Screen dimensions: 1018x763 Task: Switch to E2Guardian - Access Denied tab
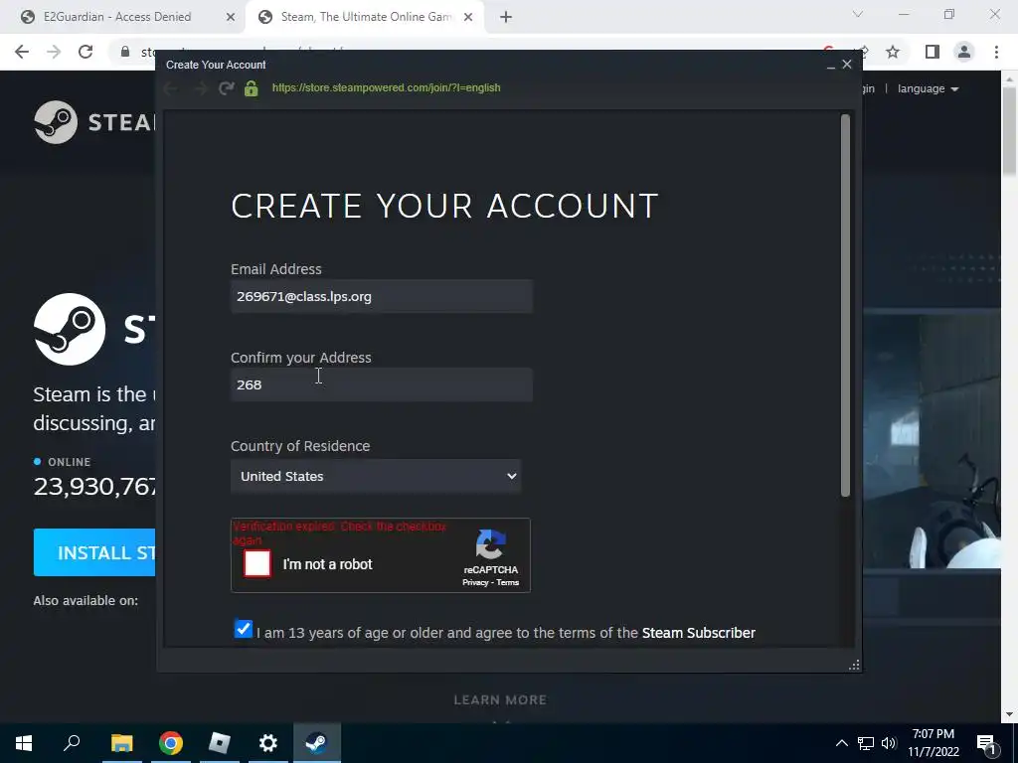pyautogui.click(x=117, y=17)
